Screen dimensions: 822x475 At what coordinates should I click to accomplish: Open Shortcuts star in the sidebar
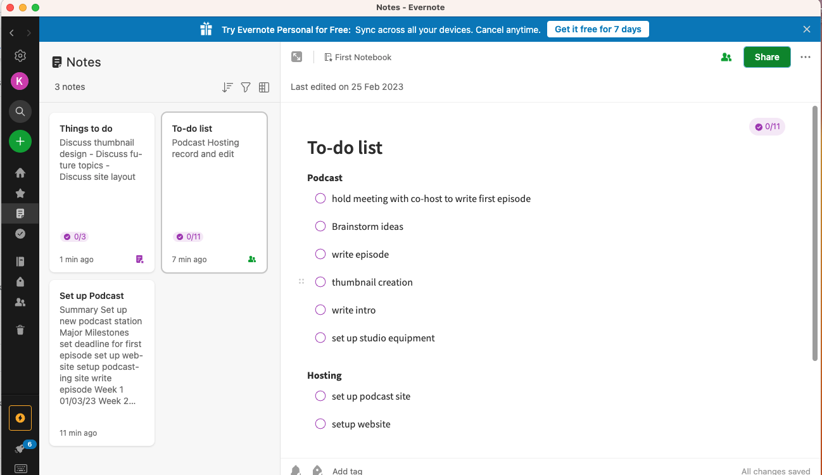point(20,193)
